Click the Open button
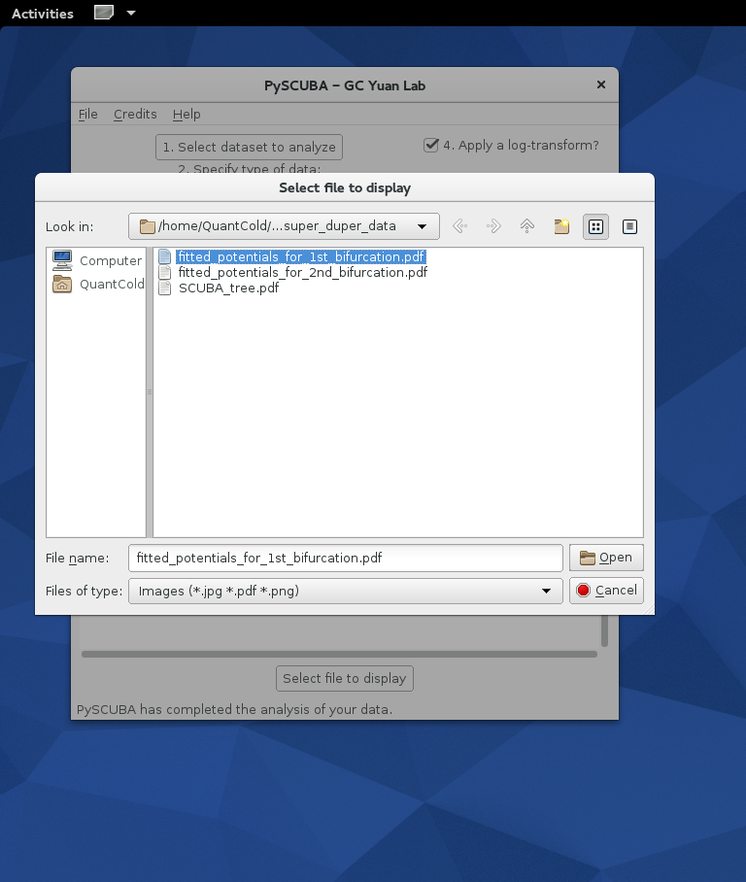Viewport: 746px width, 882px height. click(x=606, y=558)
